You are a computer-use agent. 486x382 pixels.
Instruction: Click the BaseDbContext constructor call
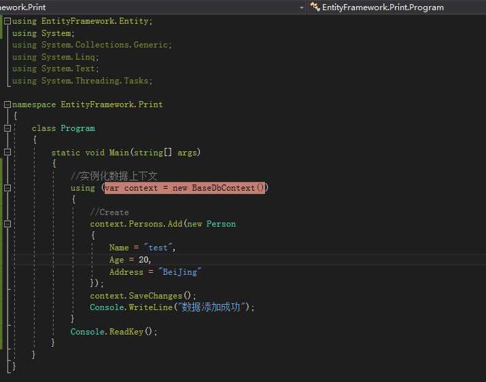click(228, 188)
